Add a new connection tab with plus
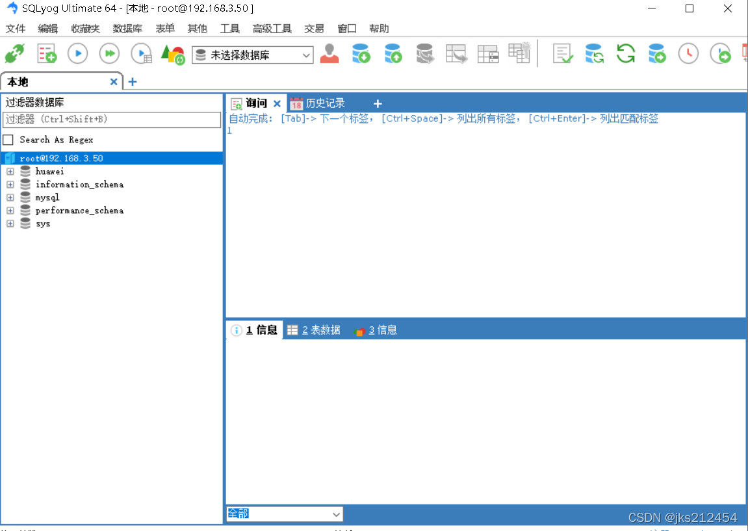 click(x=133, y=82)
